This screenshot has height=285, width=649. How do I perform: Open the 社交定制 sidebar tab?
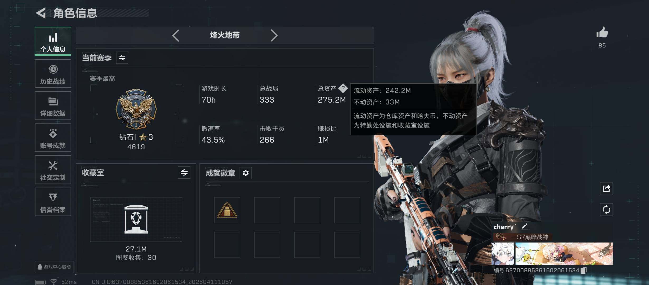[x=53, y=170]
